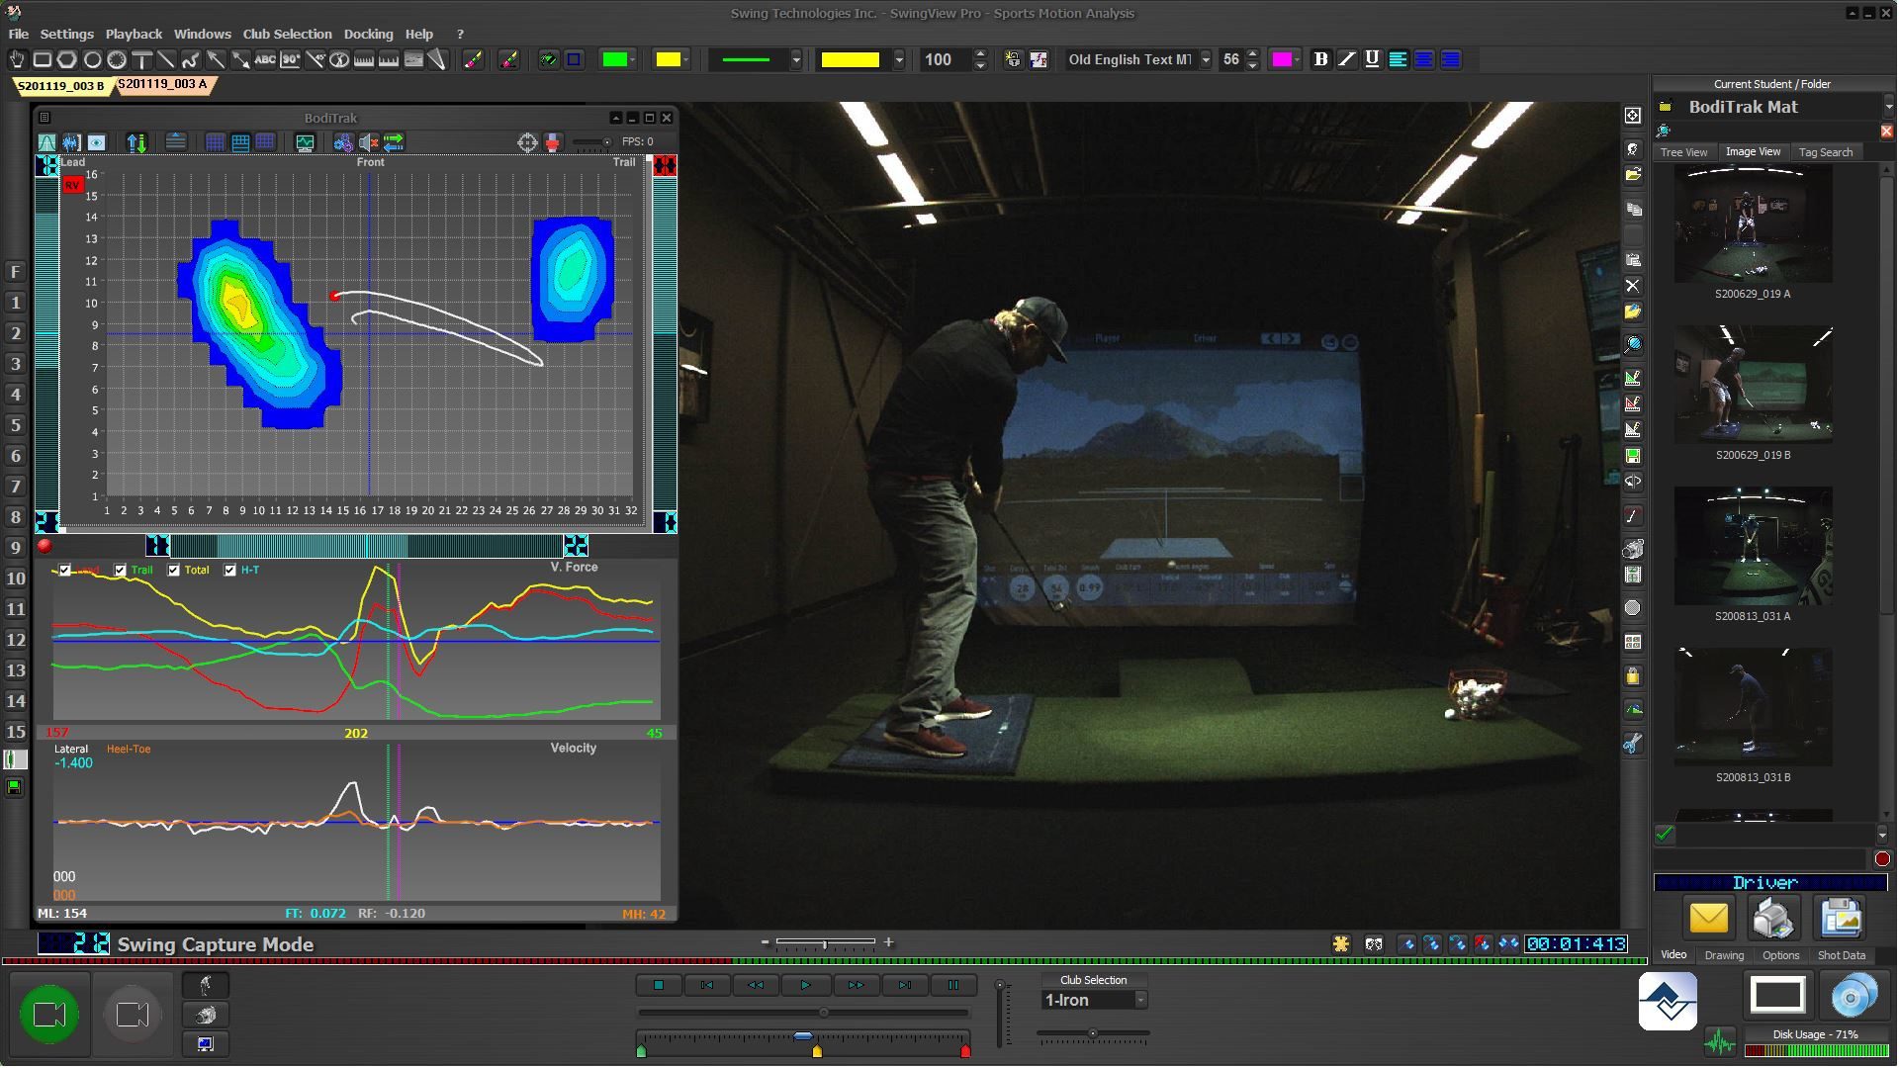This screenshot has width=1899, height=1068.
Task: Select the freehand curve drawing tool
Action: coord(191,59)
